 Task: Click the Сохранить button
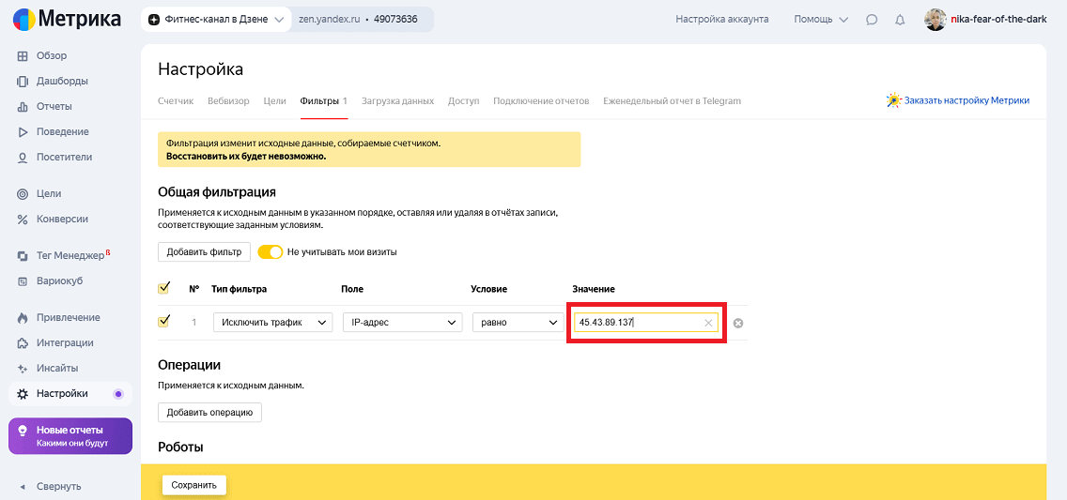pyautogui.click(x=193, y=485)
